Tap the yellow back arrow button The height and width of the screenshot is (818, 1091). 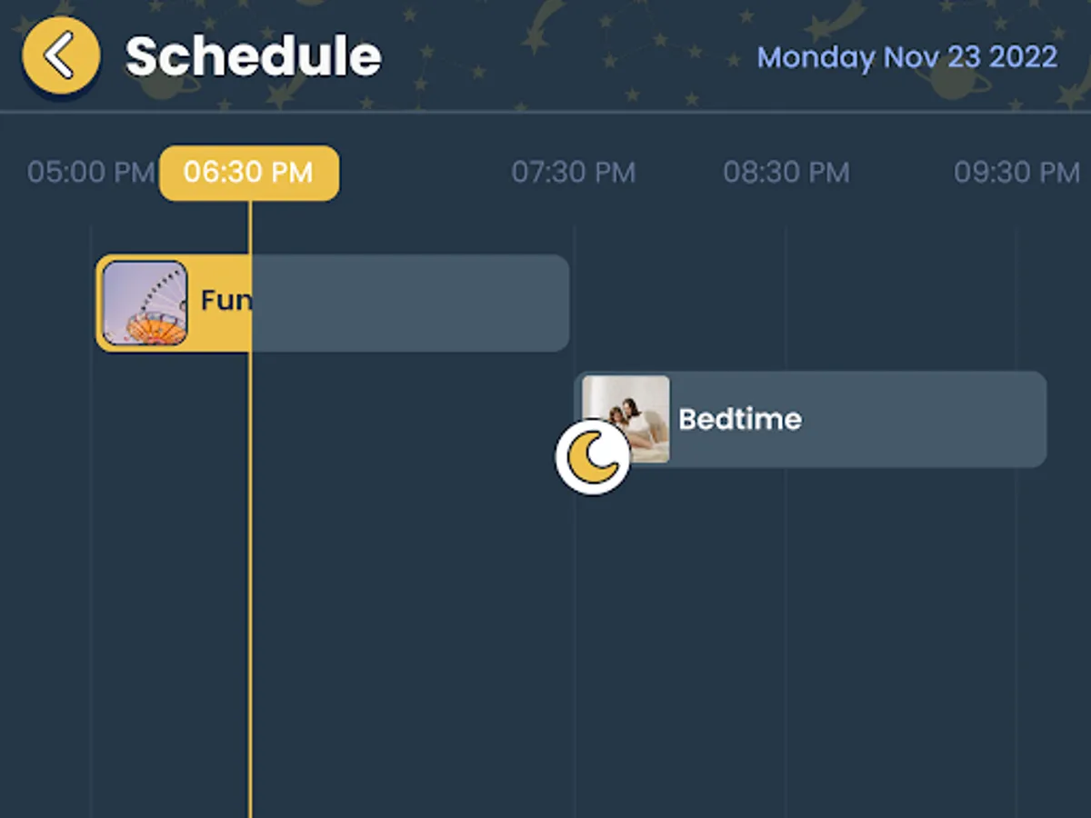point(60,55)
